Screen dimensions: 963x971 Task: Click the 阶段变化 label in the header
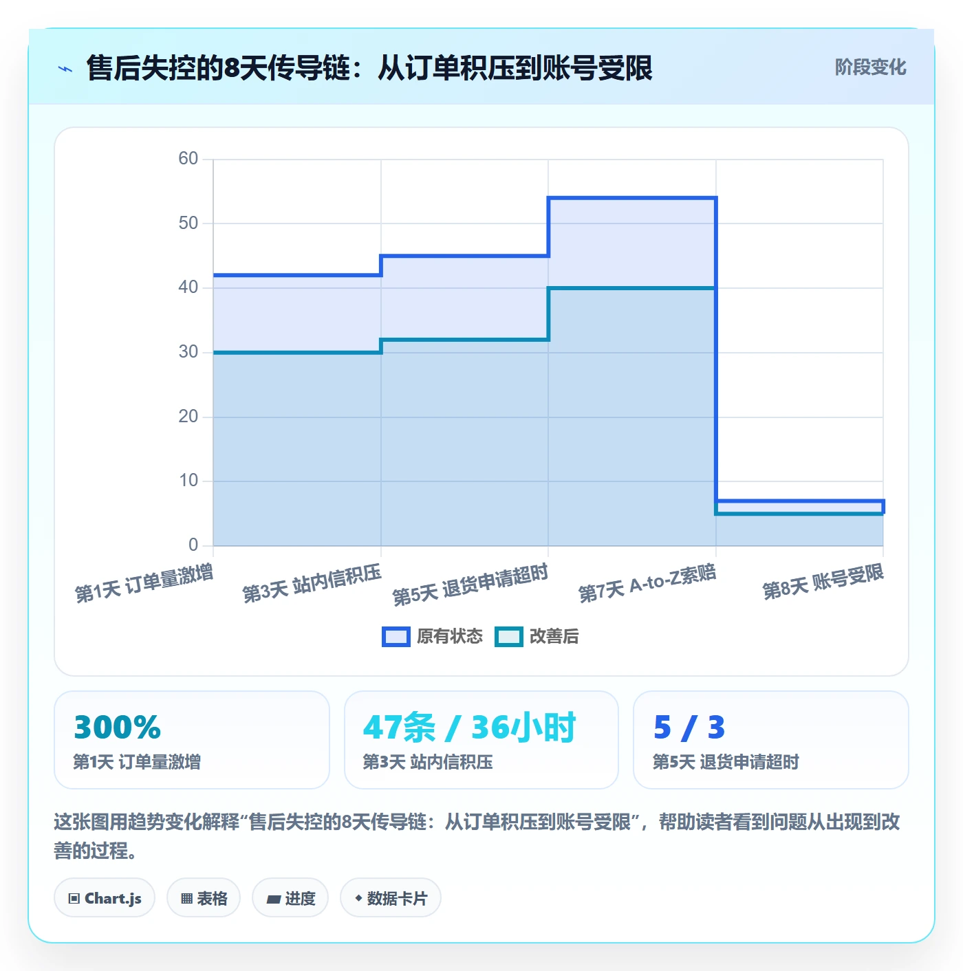pos(870,67)
